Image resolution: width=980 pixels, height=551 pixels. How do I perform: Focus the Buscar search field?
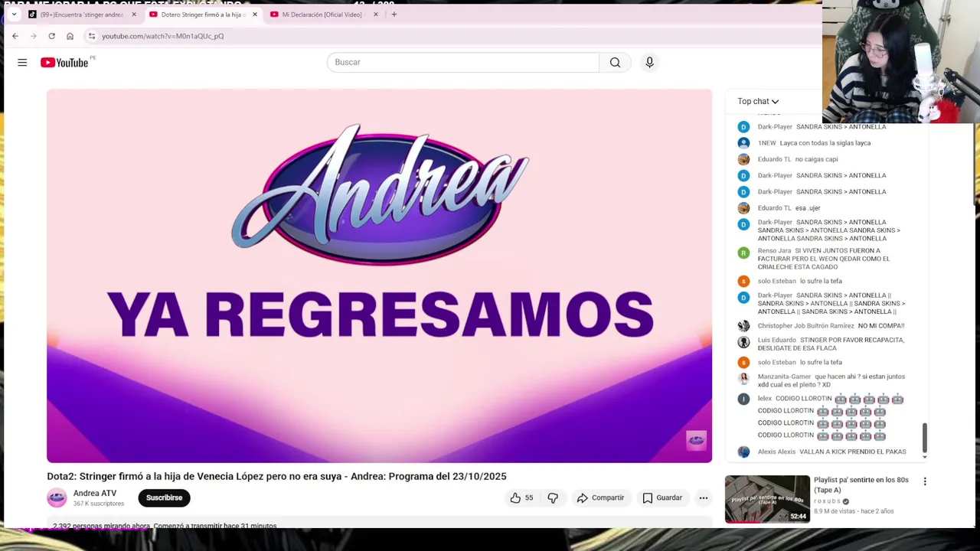tap(462, 62)
